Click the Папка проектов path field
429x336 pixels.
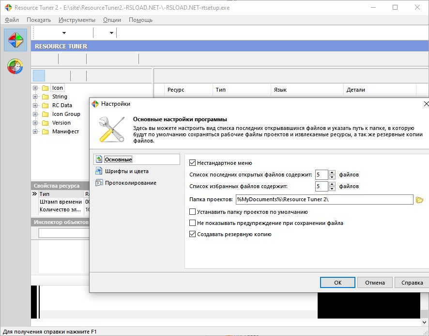323,200
